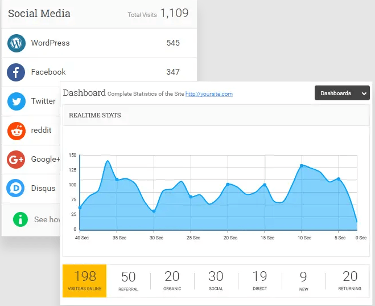Click the 150 y-axis label

click(72, 155)
